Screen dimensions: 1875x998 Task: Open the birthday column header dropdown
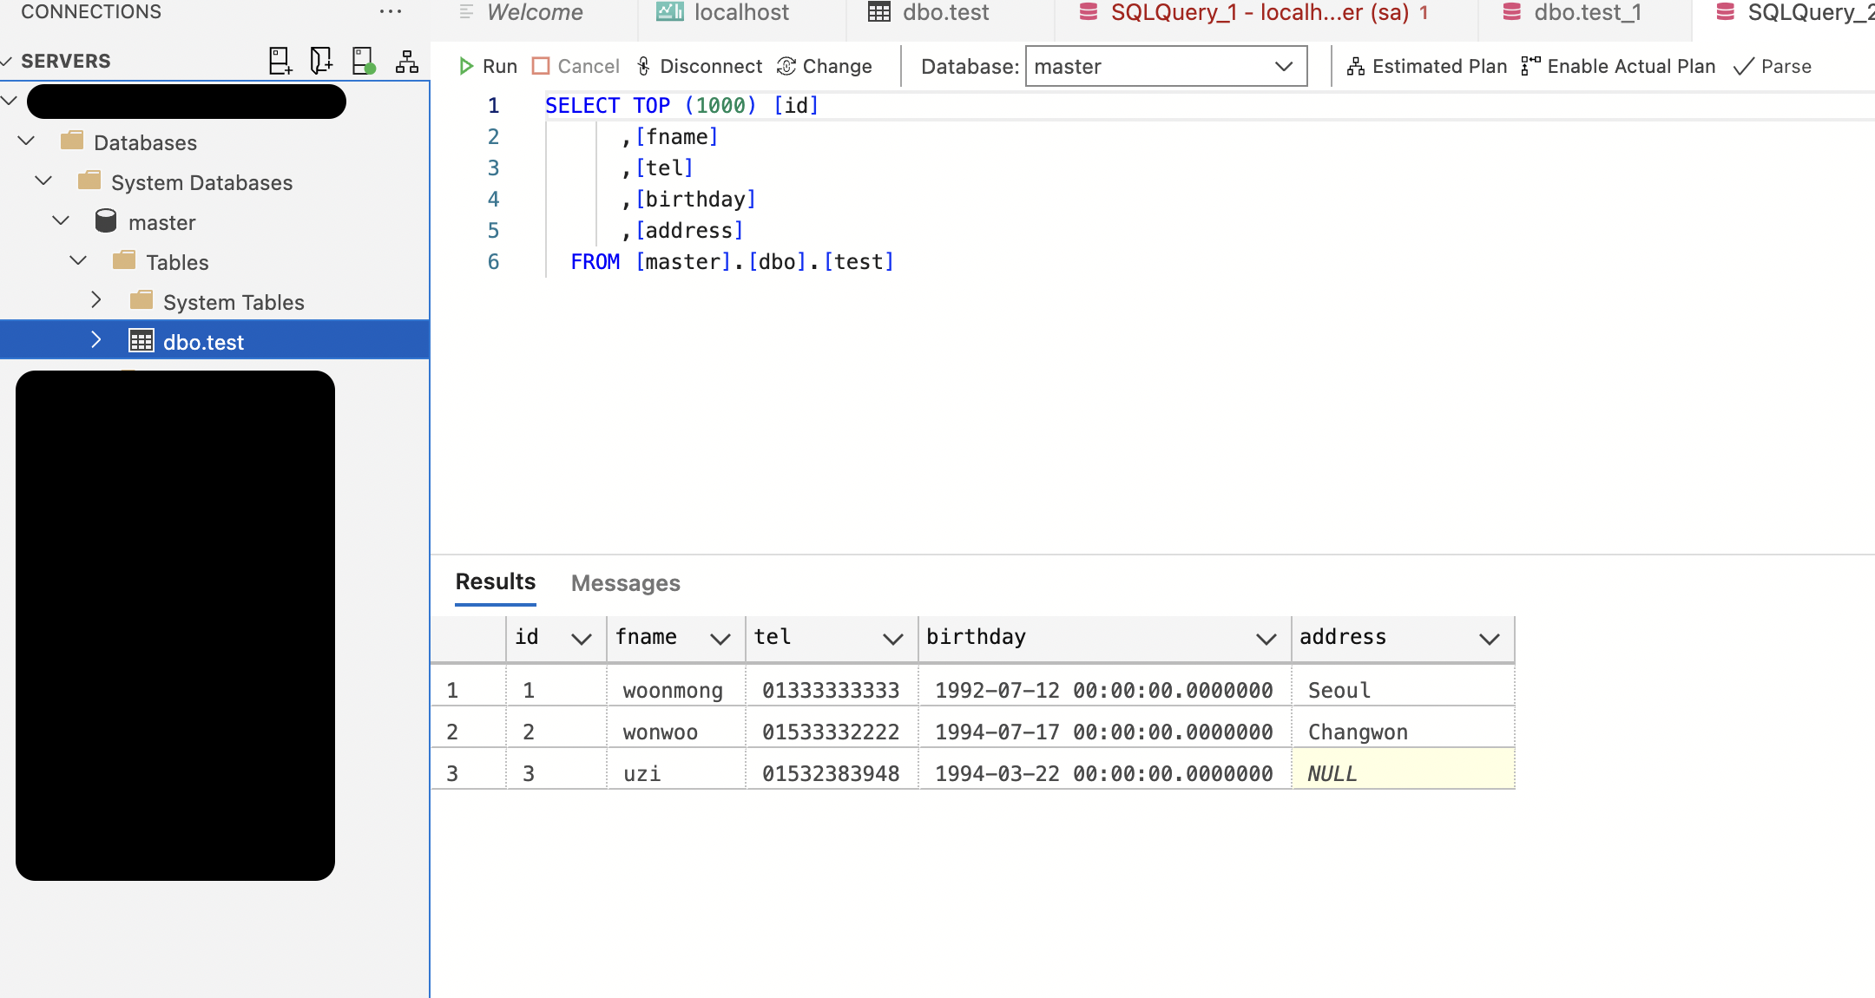click(x=1266, y=639)
